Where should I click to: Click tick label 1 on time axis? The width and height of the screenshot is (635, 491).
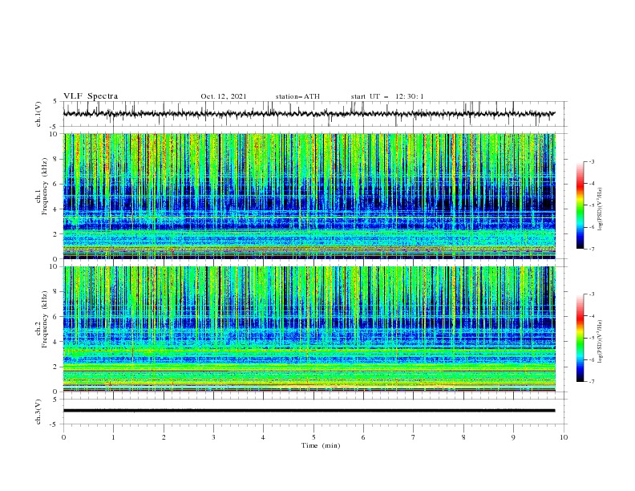tap(113, 437)
